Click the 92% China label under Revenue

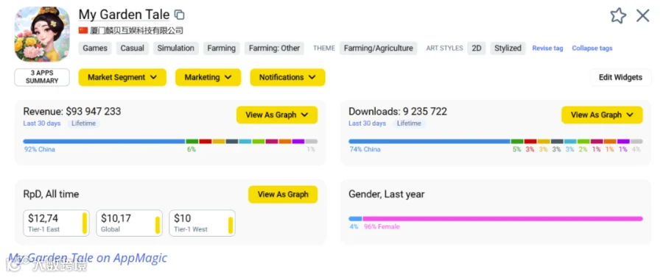(x=39, y=149)
